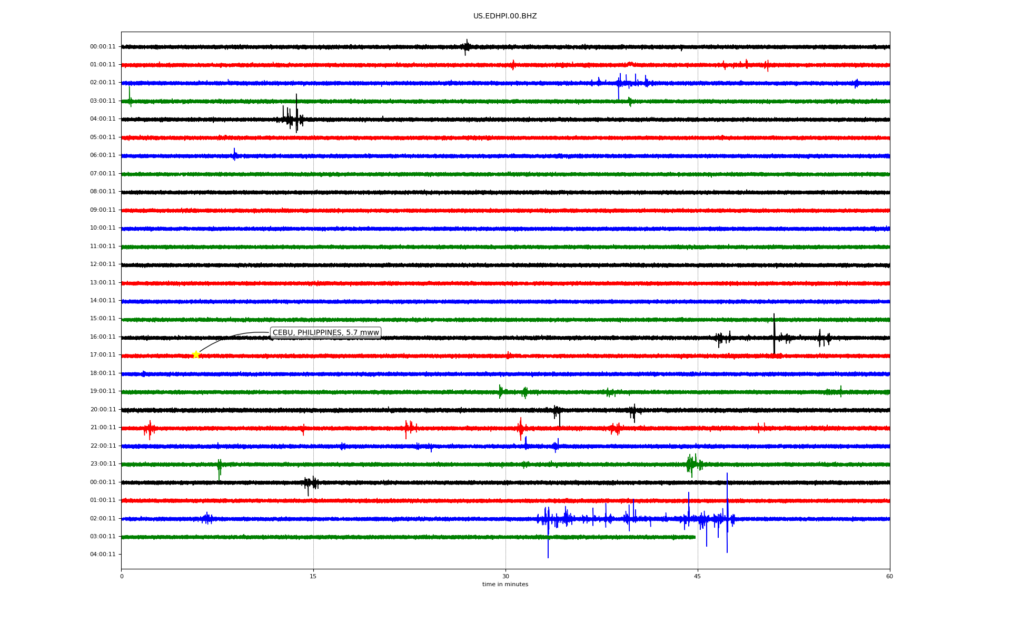Click the yellow star earthquake marker

tap(196, 354)
